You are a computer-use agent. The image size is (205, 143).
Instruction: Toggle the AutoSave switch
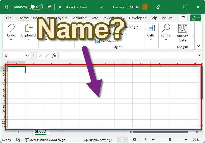[x=36, y=7]
